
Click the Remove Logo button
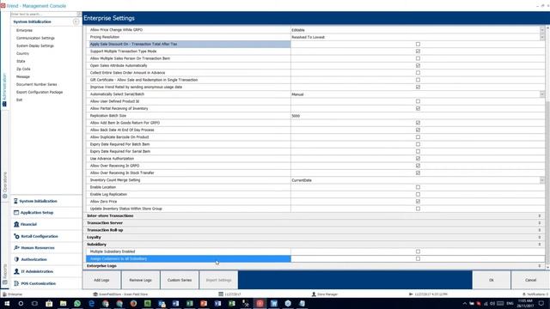click(140, 280)
